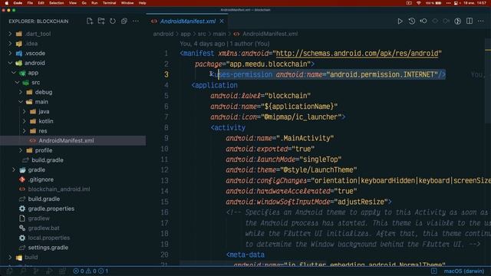Click the 'main' breadcrumb segment
Image resolution: width=491 pixels, height=276 pixels.
pyautogui.click(x=219, y=34)
